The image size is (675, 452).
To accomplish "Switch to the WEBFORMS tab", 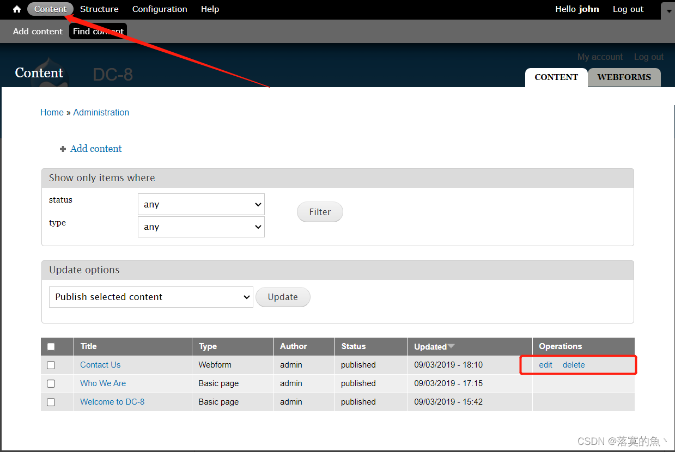I will click(x=624, y=77).
